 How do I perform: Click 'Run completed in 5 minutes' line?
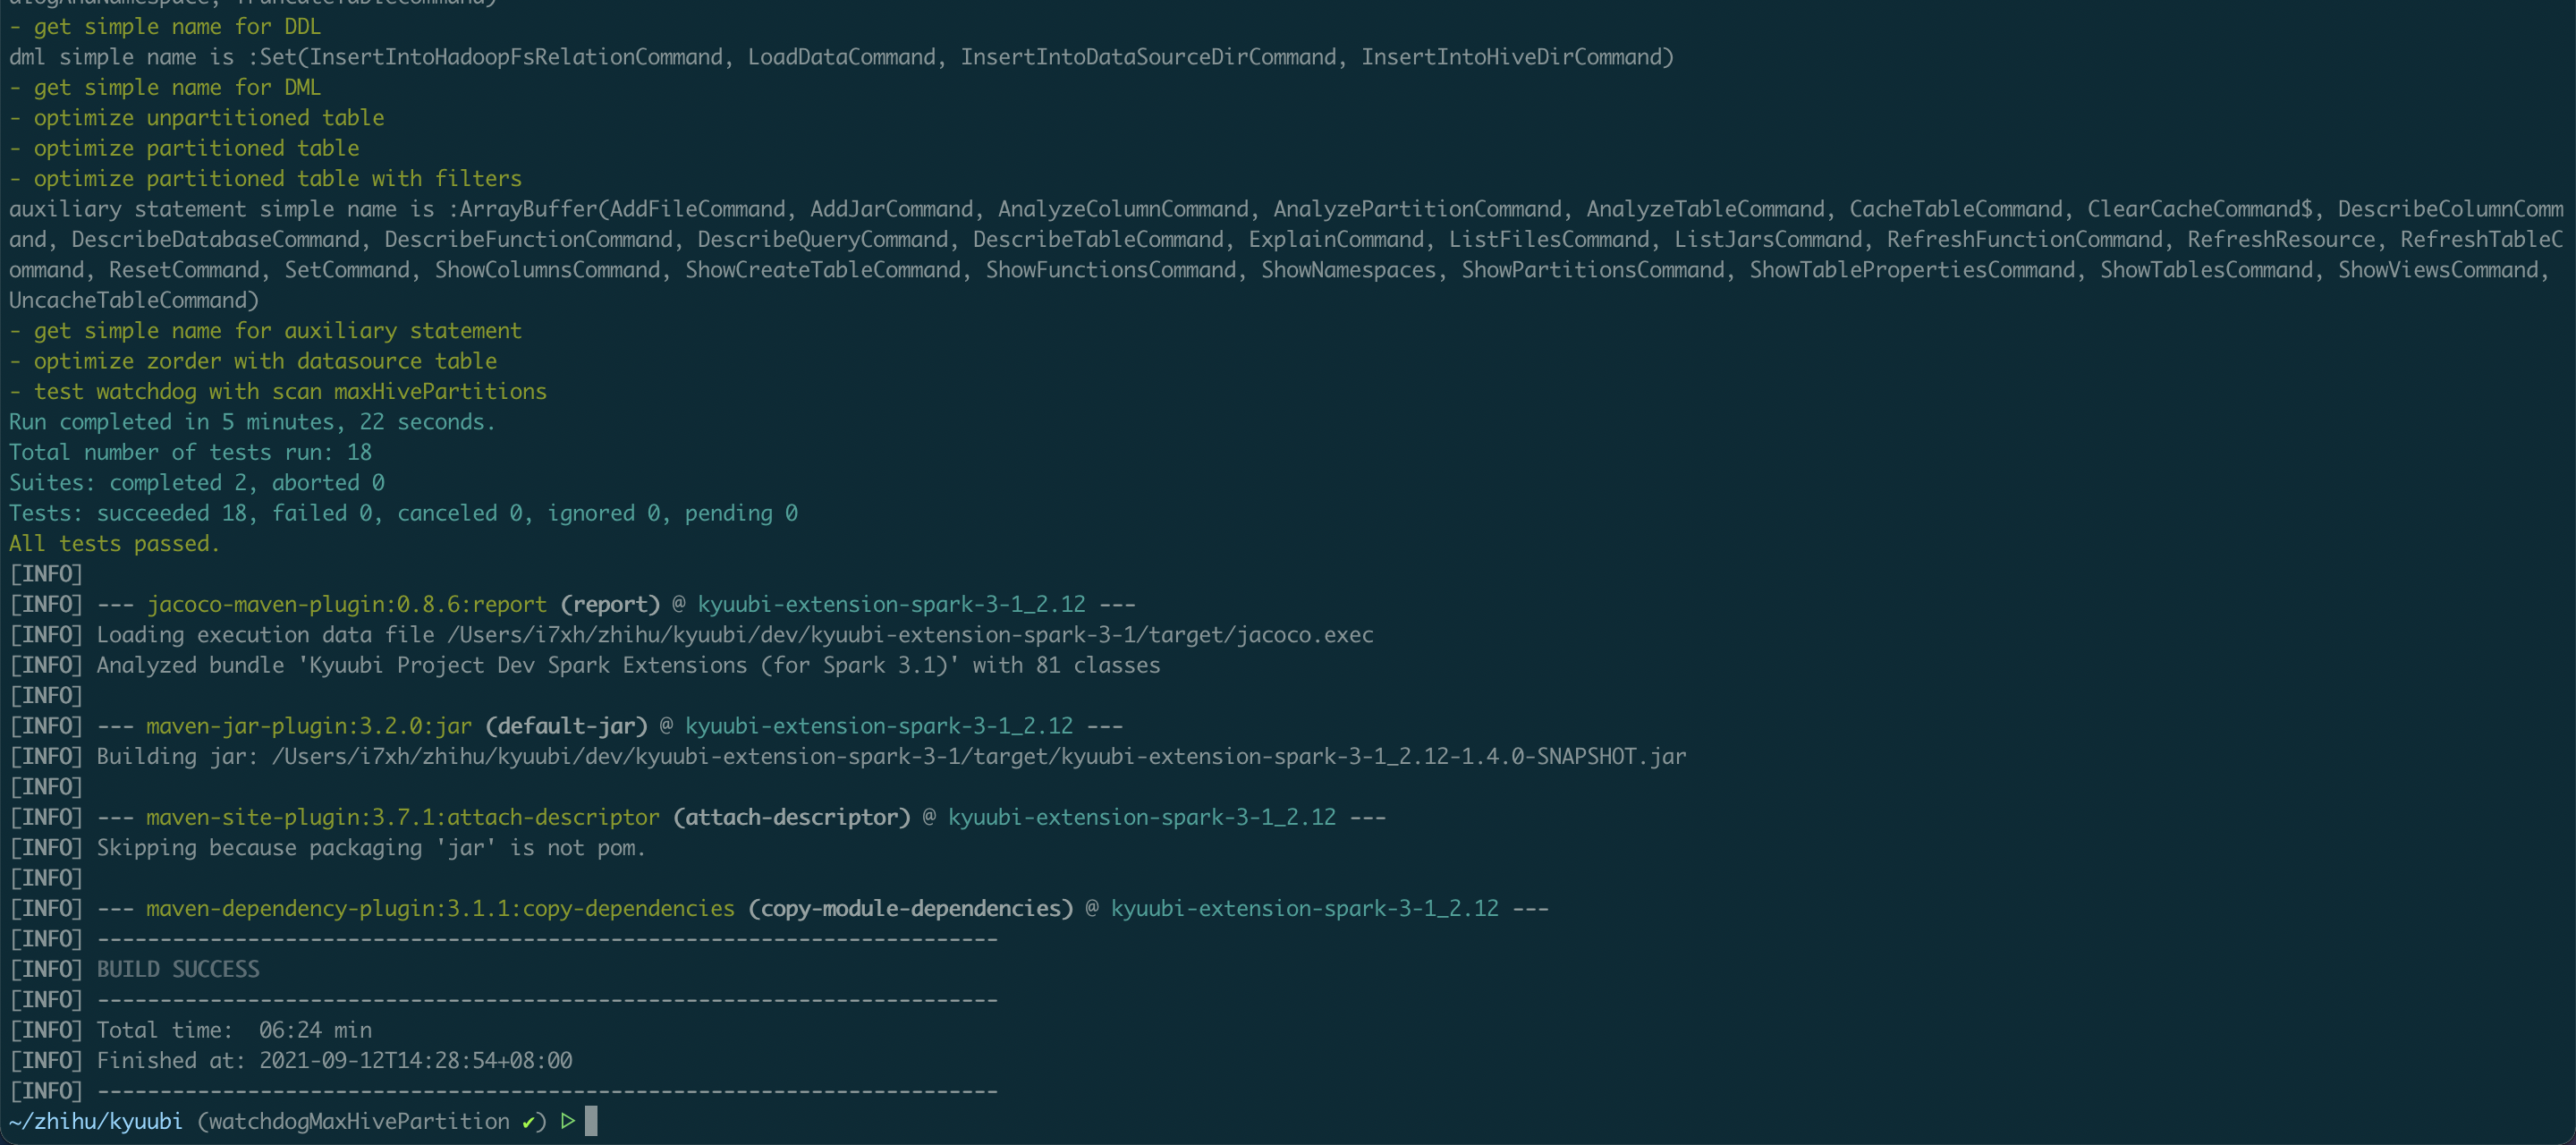[252, 422]
